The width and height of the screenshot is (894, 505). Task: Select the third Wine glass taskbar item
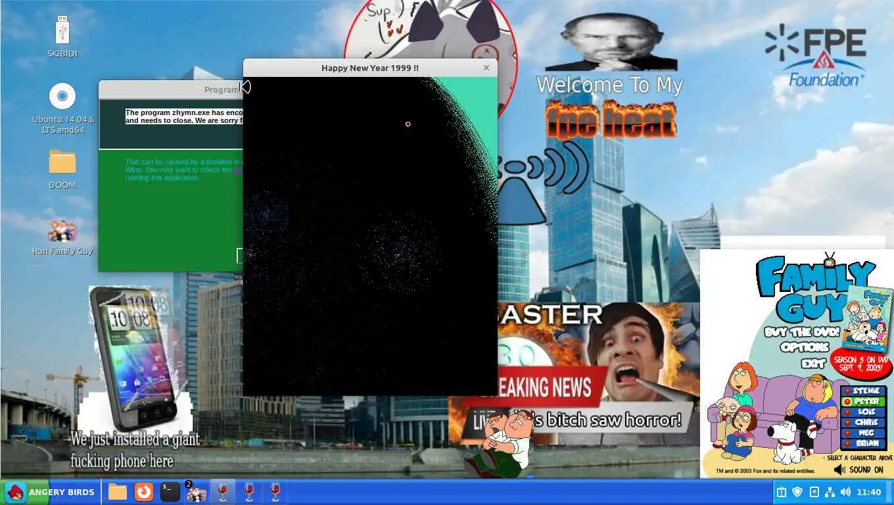[275, 492]
